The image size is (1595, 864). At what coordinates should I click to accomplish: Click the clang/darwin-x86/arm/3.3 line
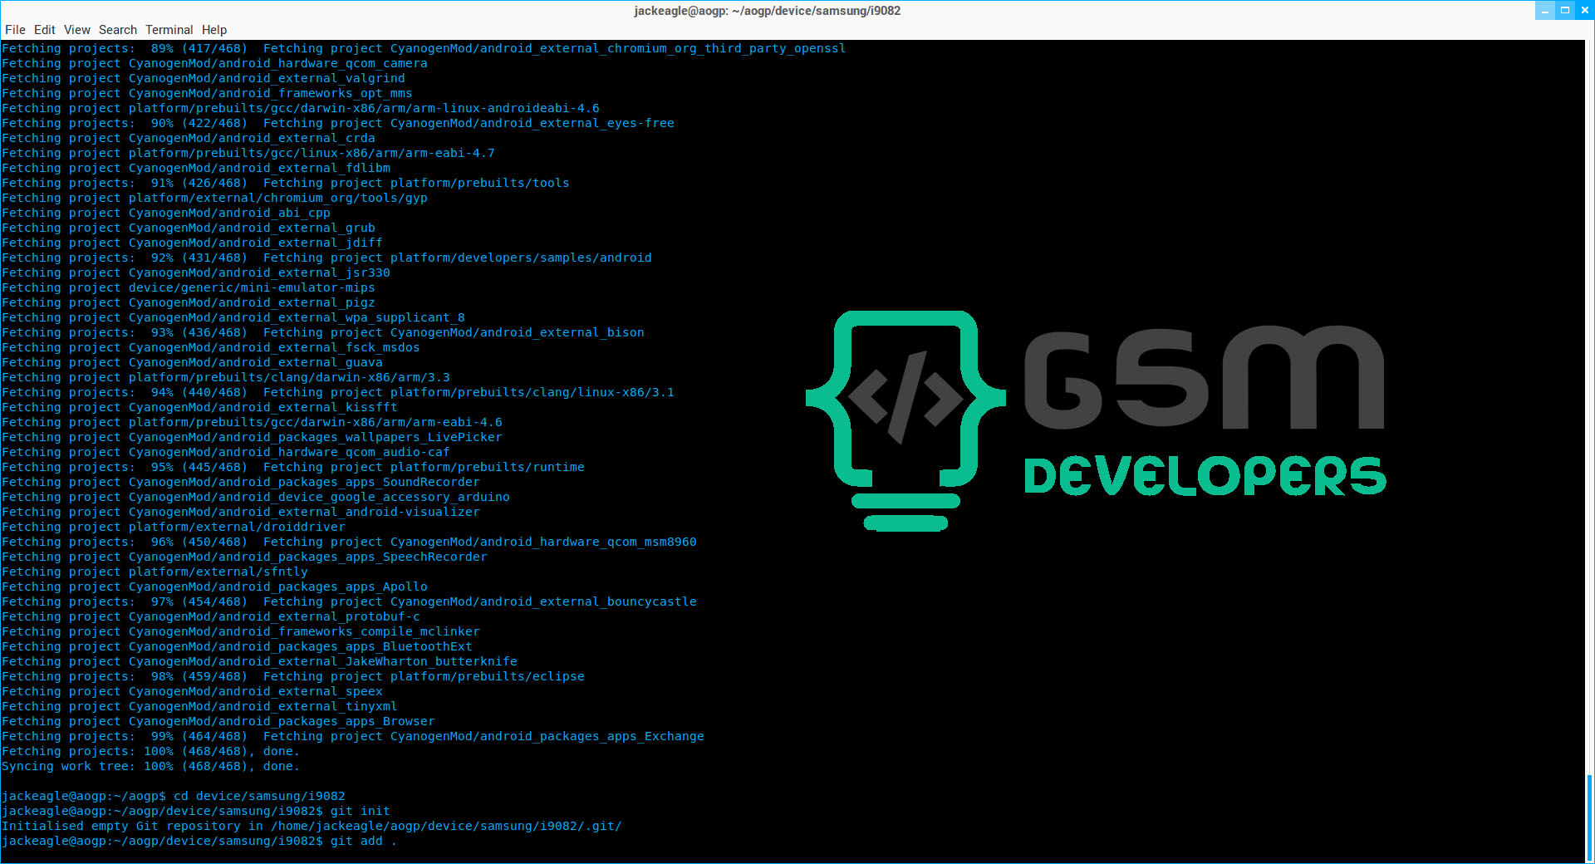[226, 378]
